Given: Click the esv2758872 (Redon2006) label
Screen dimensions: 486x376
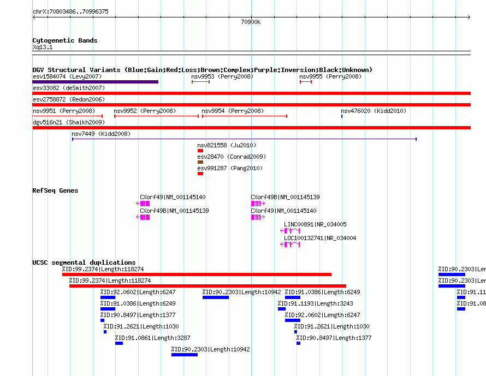Looking at the screenshot, I should pos(69,99).
